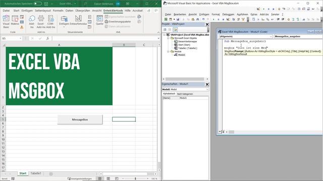Add a new sheet with the plus icon

tap(51, 174)
